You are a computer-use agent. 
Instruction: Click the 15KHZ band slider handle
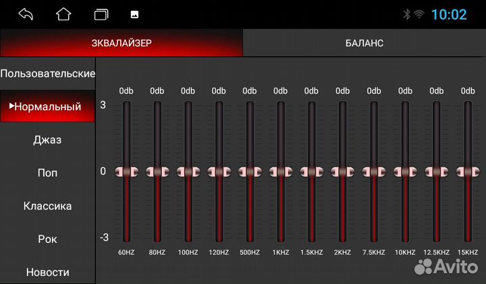click(467, 172)
